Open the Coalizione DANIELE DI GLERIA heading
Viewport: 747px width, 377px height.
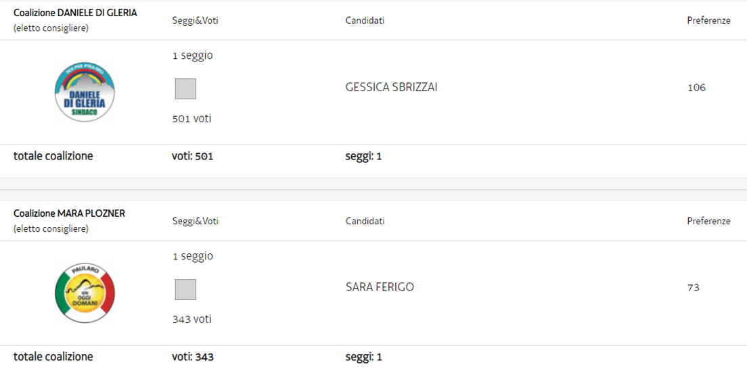point(75,13)
